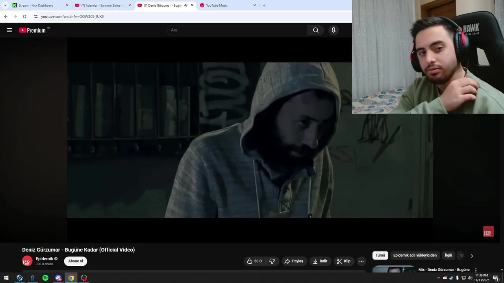Click the video player to pause

[x=250, y=140]
